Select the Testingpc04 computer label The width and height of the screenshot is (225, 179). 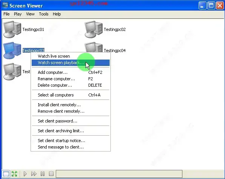point(115,50)
